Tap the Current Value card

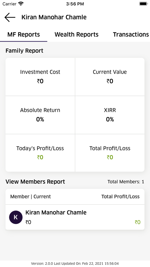pos(110,77)
